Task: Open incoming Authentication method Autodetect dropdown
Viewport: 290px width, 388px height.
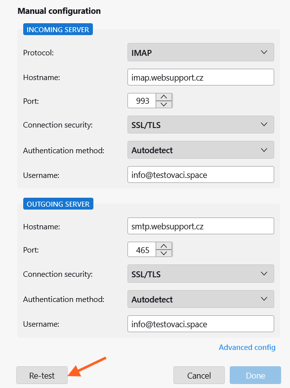Action: click(x=201, y=150)
